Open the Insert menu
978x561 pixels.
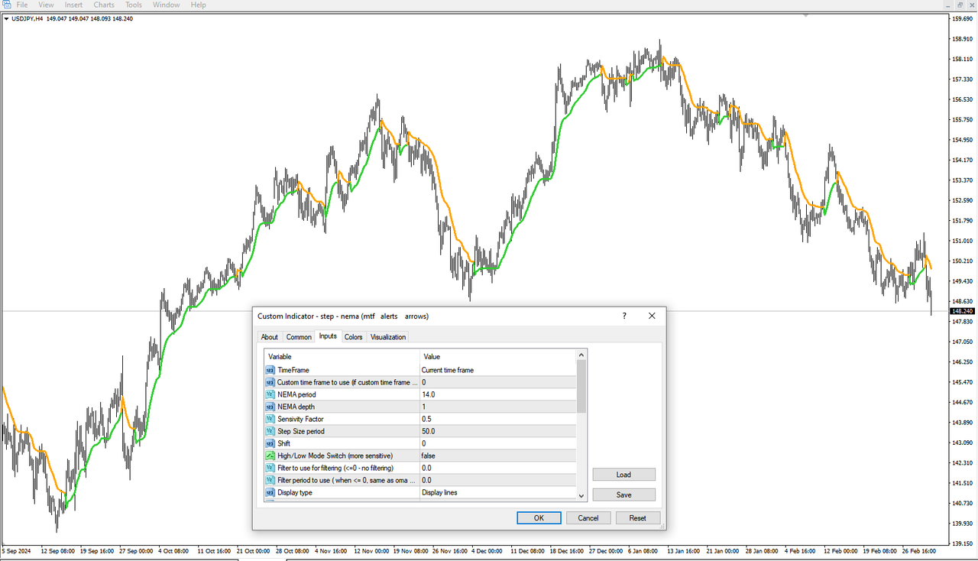pyautogui.click(x=73, y=5)
